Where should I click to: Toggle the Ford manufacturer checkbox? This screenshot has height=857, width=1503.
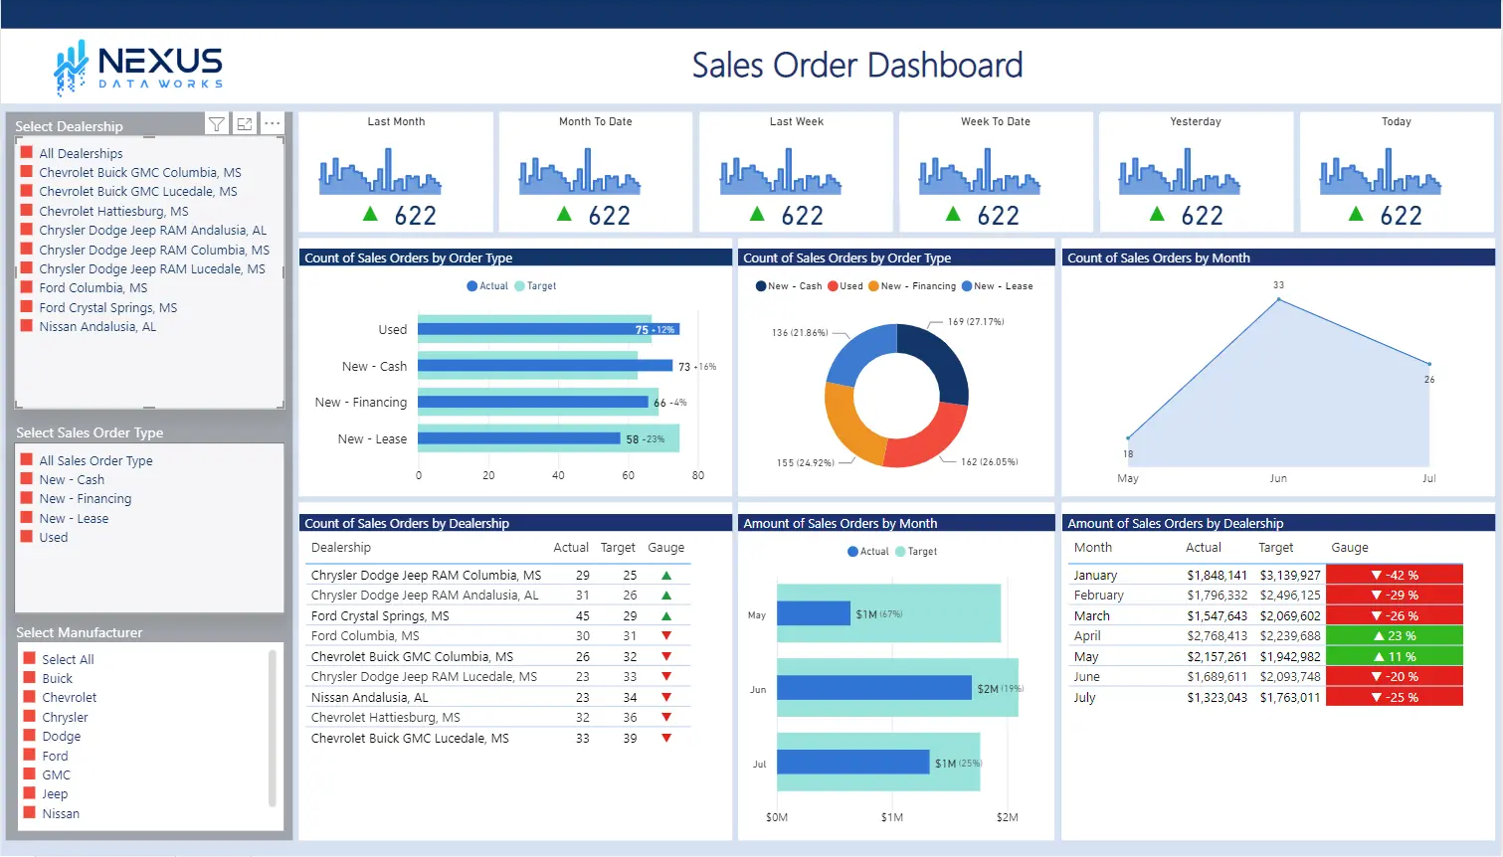tap(30, 755)
